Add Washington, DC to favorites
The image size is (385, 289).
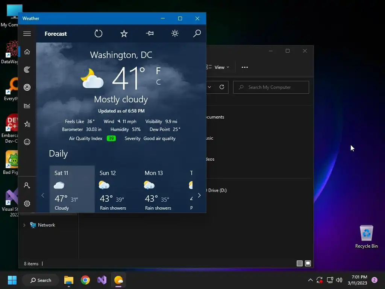click(124, 33)
